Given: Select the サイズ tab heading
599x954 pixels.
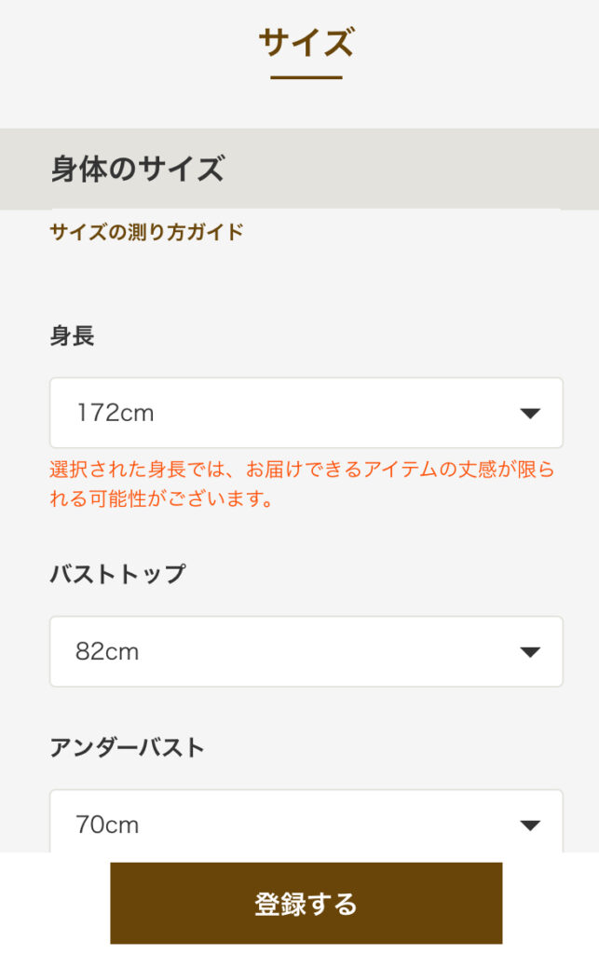Looking at the screenshot, I should click(306, 43).
